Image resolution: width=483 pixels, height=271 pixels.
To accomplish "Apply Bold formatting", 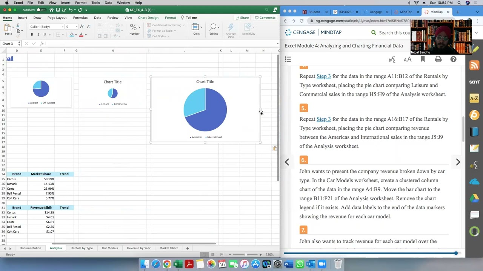I will click(32, 35).
